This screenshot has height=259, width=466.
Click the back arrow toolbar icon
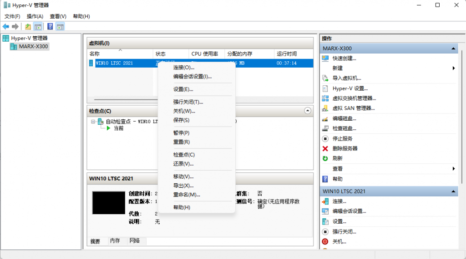6,26
